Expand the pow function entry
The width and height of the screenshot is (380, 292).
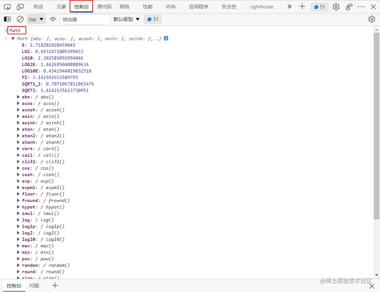pos(18,259)
